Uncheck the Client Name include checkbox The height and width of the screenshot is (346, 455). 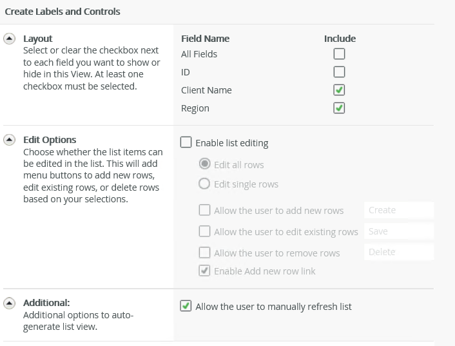pyautogui.click(x=339, y=90)
